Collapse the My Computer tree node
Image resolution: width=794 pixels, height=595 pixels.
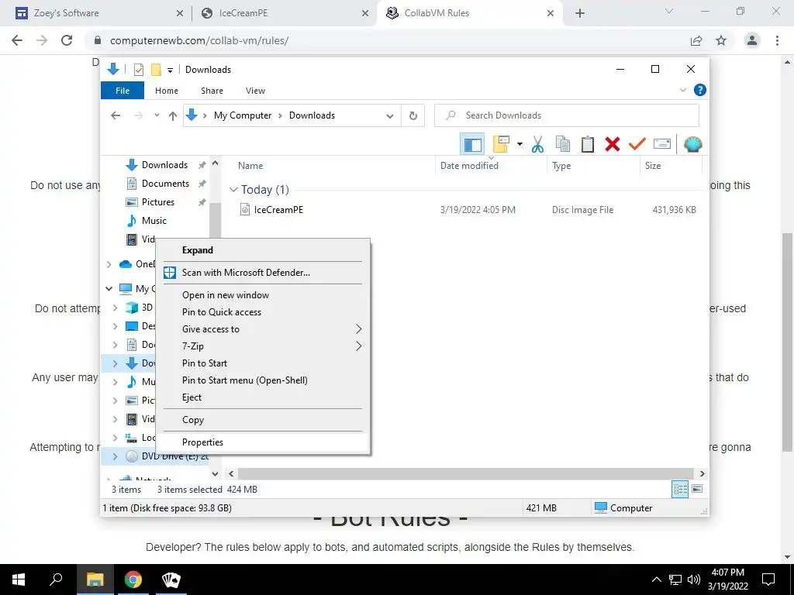tap(109, 288)
